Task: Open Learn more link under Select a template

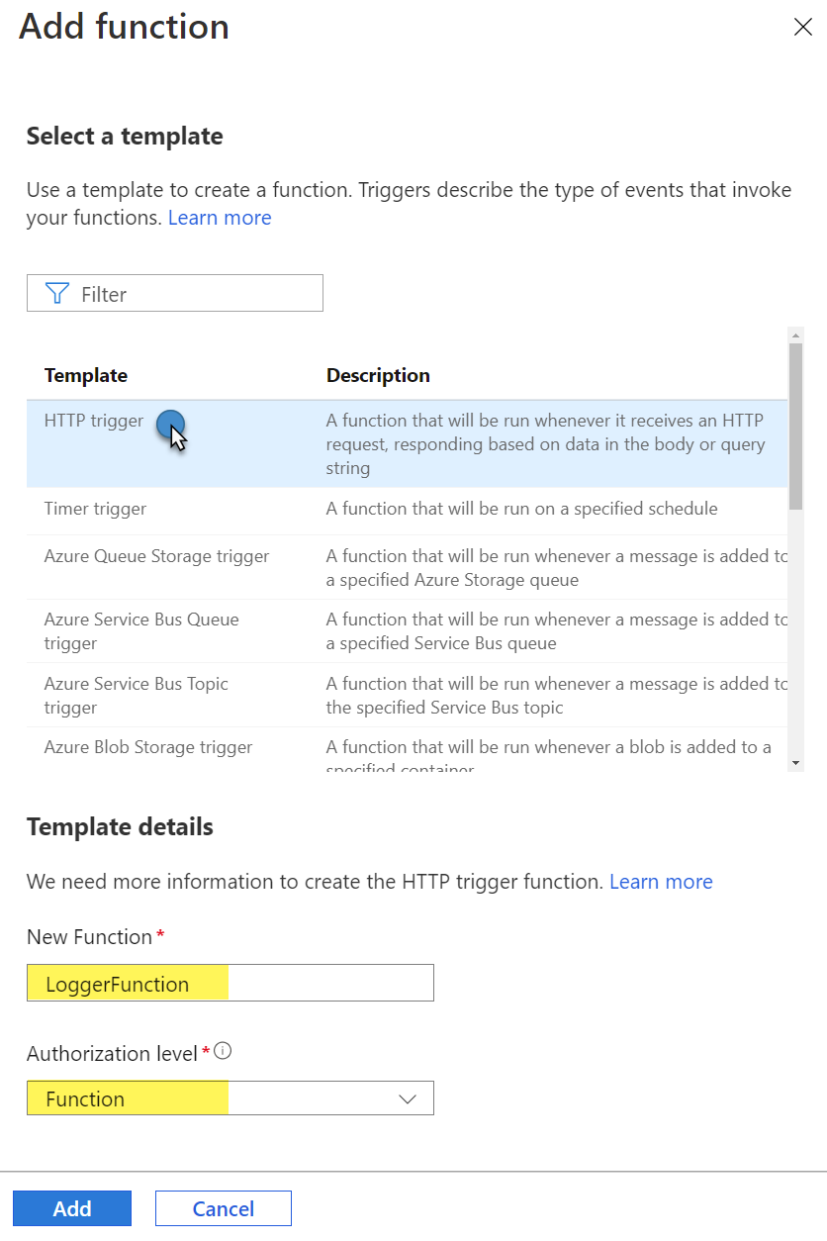Action: 220,218
